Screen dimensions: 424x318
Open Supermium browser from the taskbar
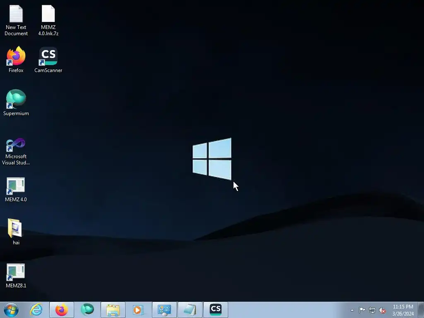point(87,310)
